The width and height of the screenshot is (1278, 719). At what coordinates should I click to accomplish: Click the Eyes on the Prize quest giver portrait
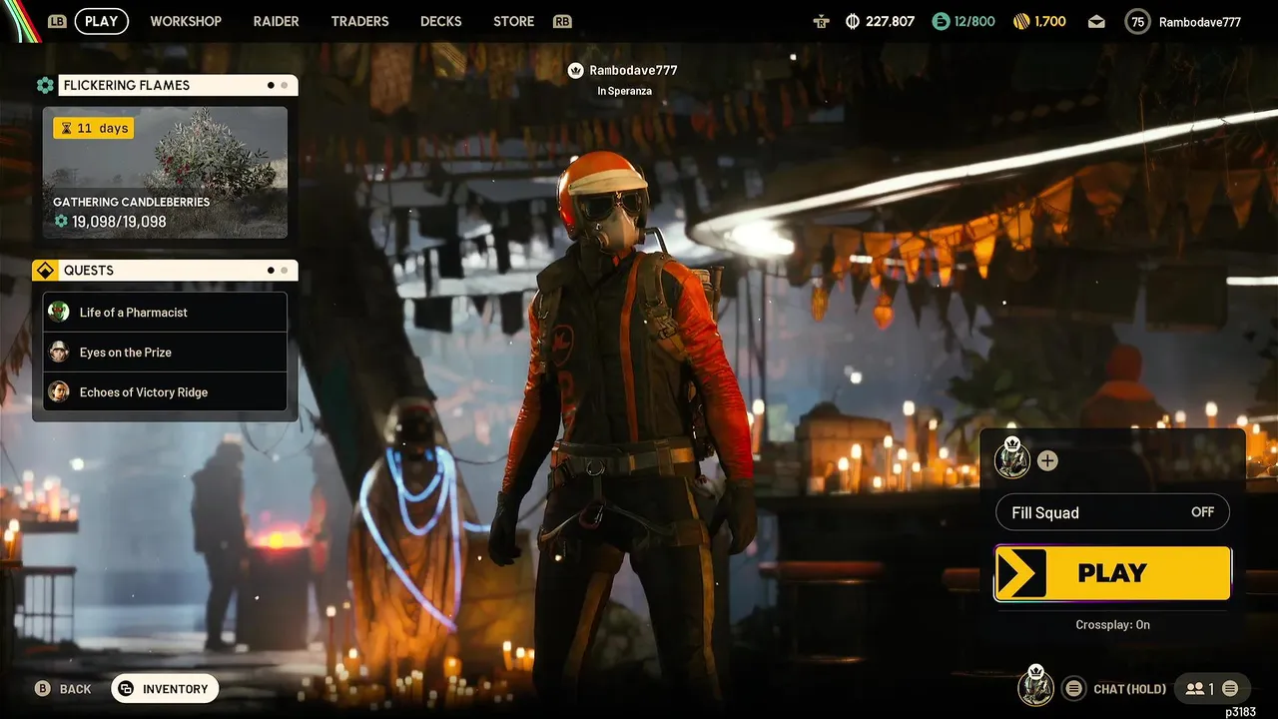(59, 352)
